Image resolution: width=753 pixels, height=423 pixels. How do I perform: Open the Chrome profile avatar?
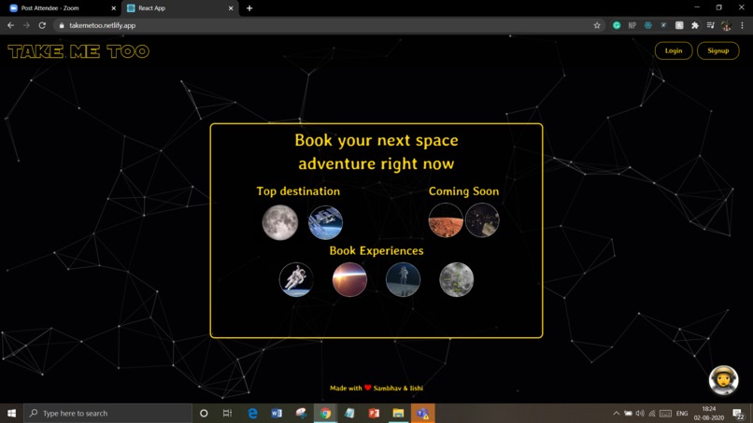coord(726,25)
